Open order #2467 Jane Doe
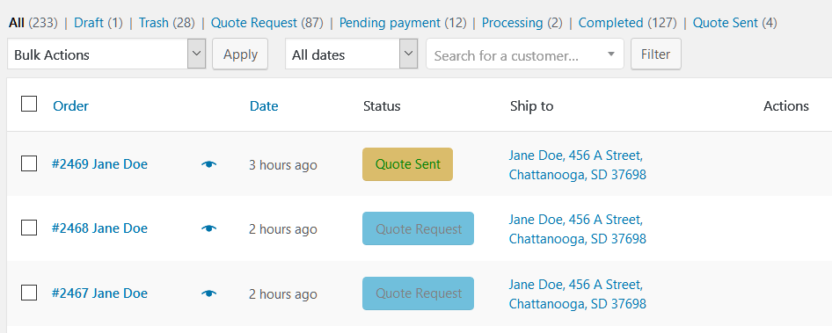Image resolution: width=832 pixels, height=333 pixels. coord(99,293)
